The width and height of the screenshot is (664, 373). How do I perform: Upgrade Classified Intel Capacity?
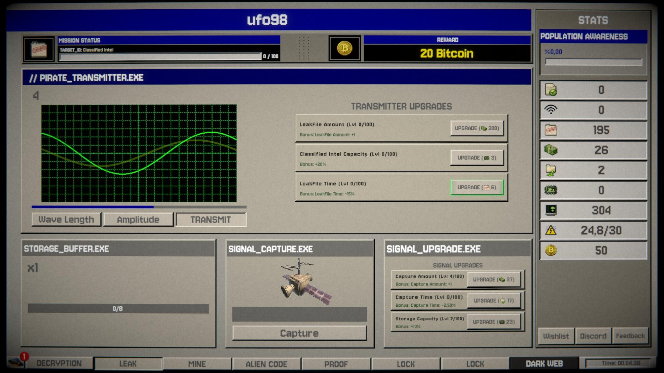tap(477, 158)
